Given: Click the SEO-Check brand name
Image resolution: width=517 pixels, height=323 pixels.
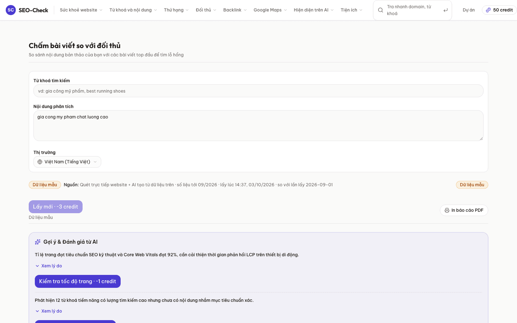Looking at the screenshot, I should click(x=33, y=10).
